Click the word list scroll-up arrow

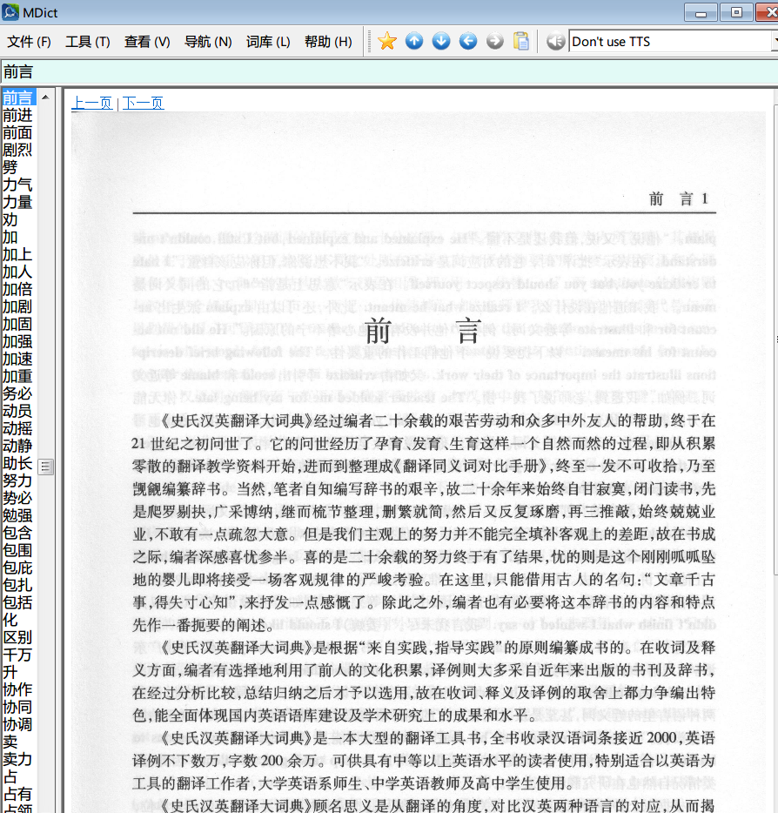[45, 97]
